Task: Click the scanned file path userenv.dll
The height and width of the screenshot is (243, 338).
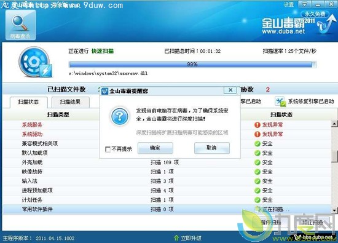Action: pyautogui.click(x=108, y=73)
